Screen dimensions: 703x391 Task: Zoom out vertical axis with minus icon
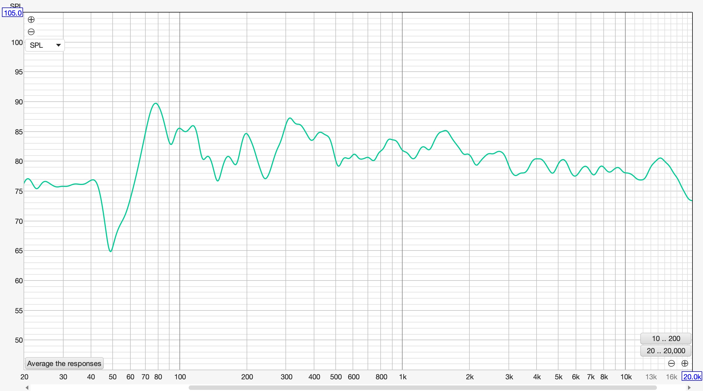(x=31, y=32)
